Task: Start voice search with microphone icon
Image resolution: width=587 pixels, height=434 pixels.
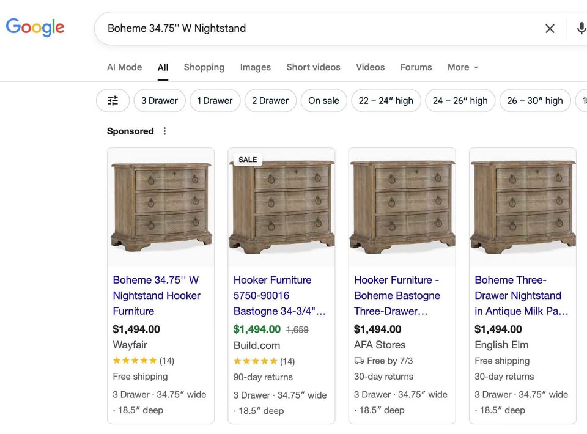Action: click(x=581, y=29)
